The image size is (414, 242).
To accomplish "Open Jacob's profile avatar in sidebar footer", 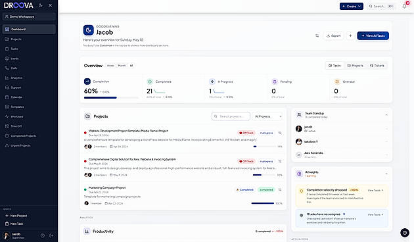I will (x=6, y=235).
